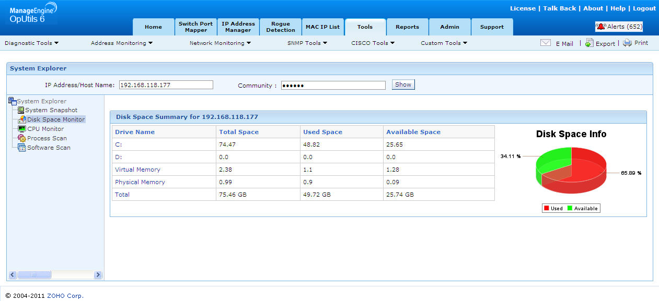Open the Support tab
This screenshot has height=301, width=659.
(492, 27)
